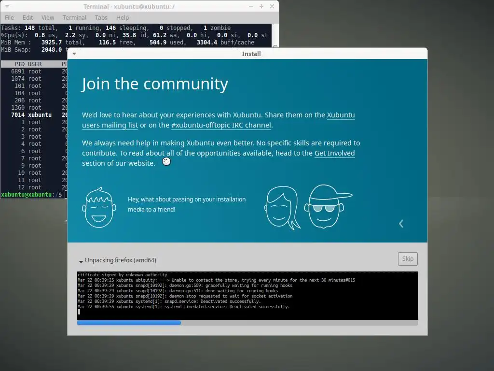This screenshot has width=494, height=371.
Task: Click the snapd.service Deactivated successfully line
Action: [x=169, y=301]
